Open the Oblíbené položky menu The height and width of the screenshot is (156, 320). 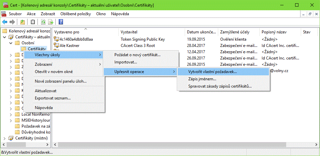click(76, 14)
